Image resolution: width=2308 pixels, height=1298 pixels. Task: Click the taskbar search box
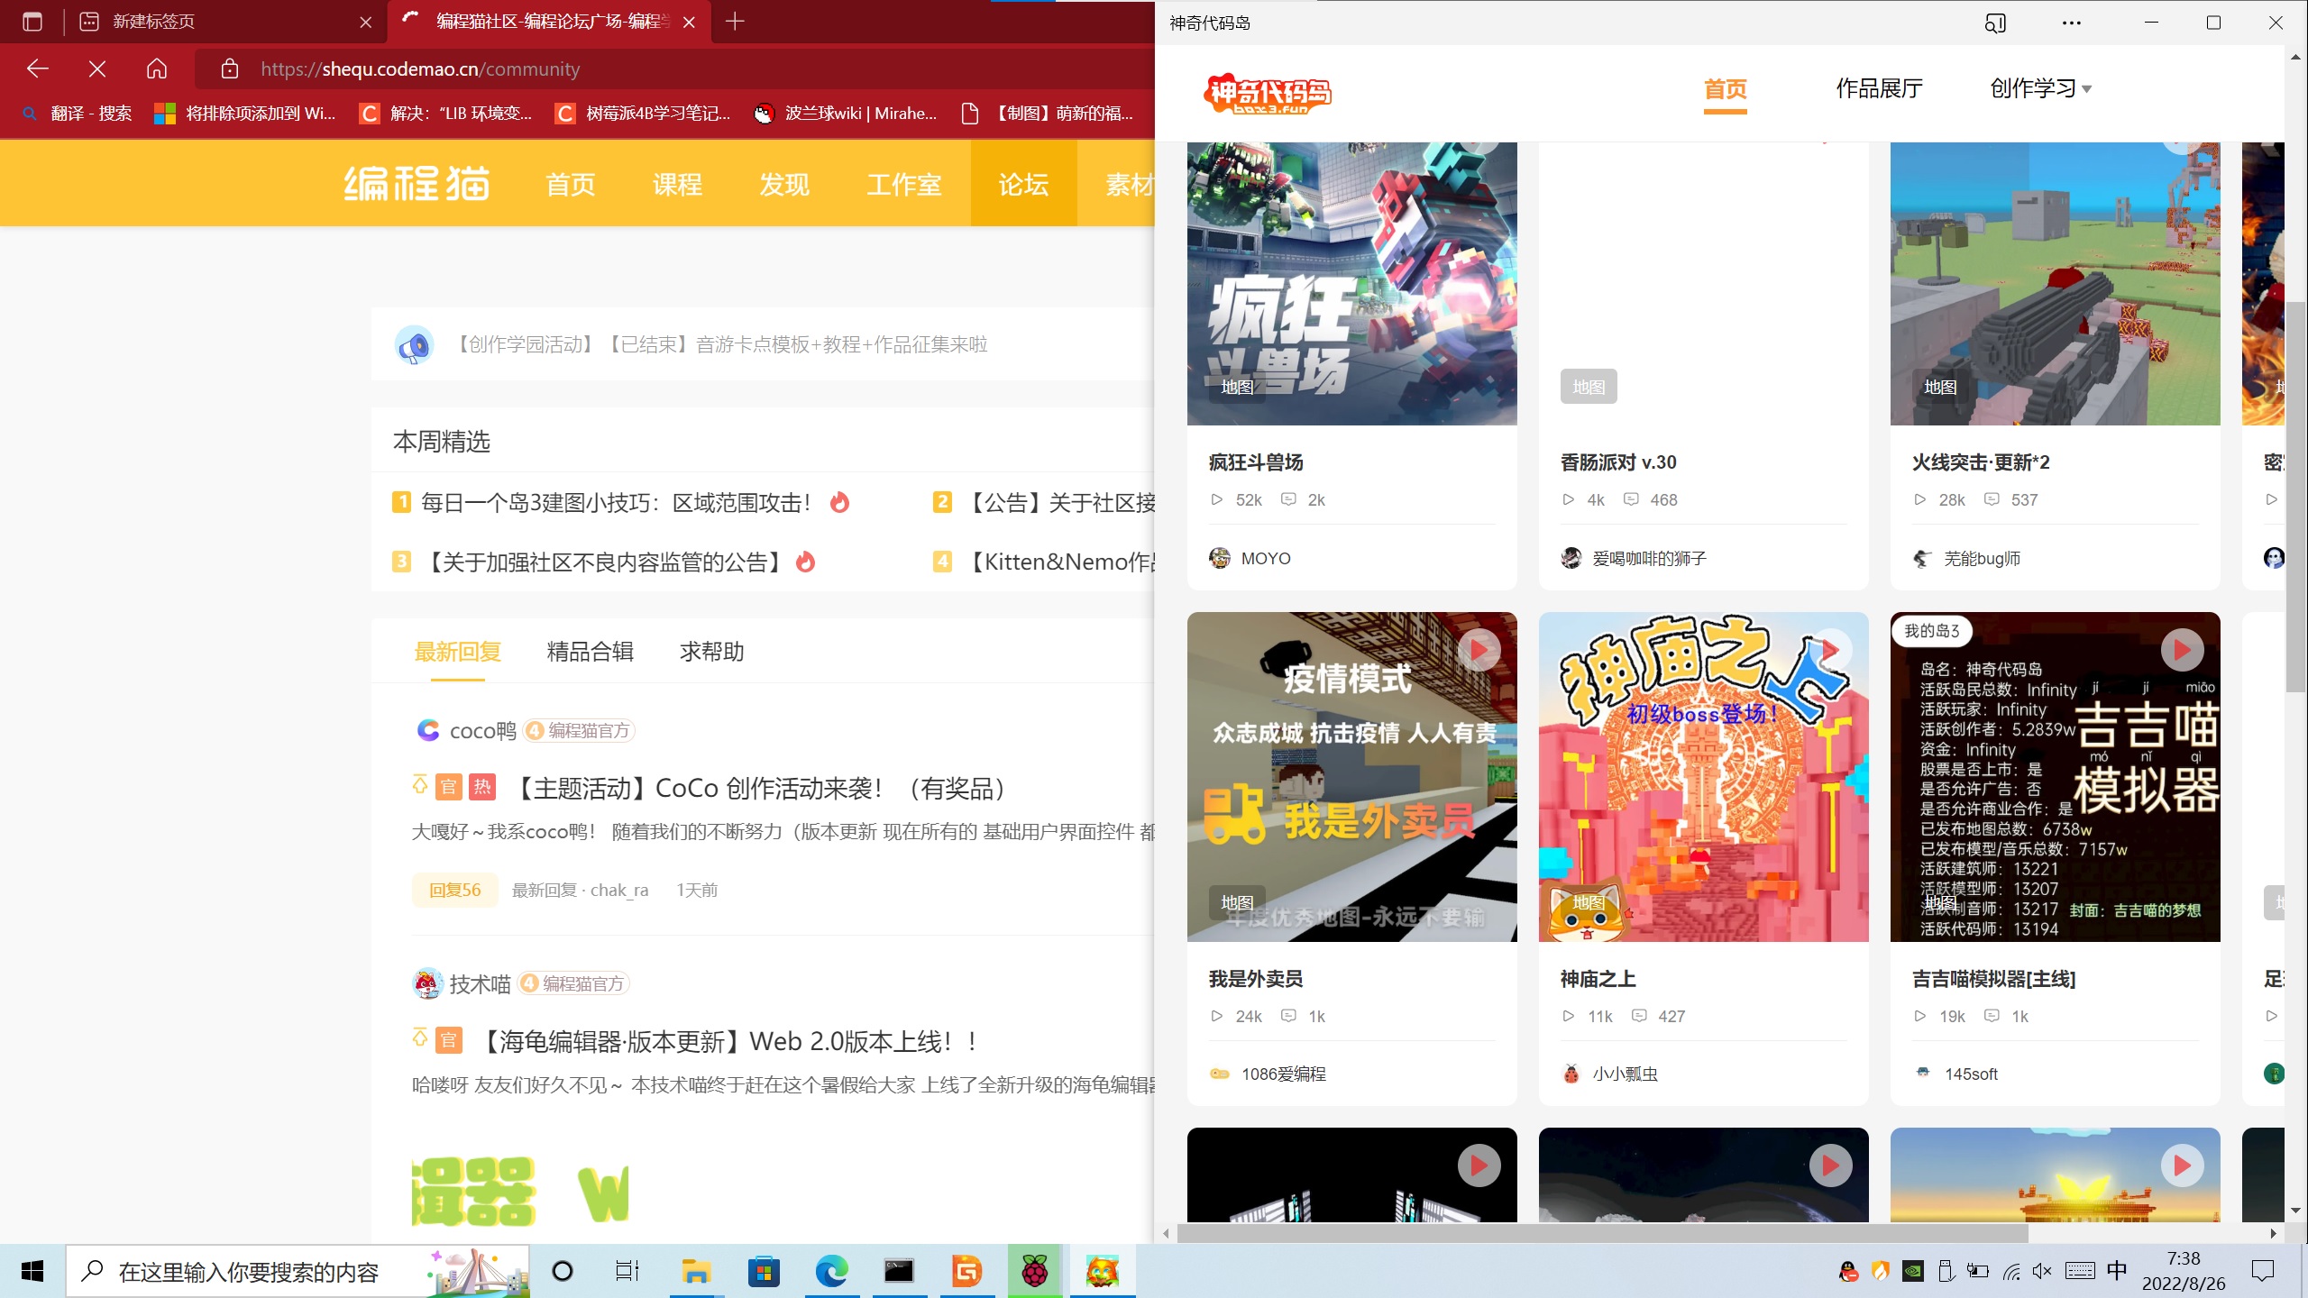tap(298, 1271)
